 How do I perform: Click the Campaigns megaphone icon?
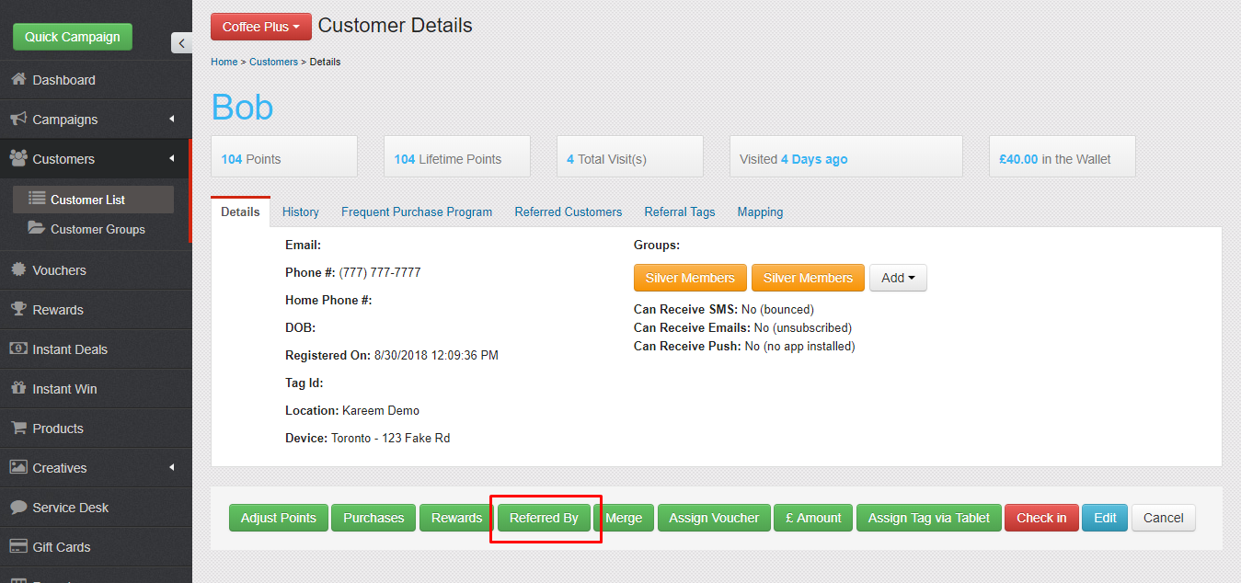[17, 120]
